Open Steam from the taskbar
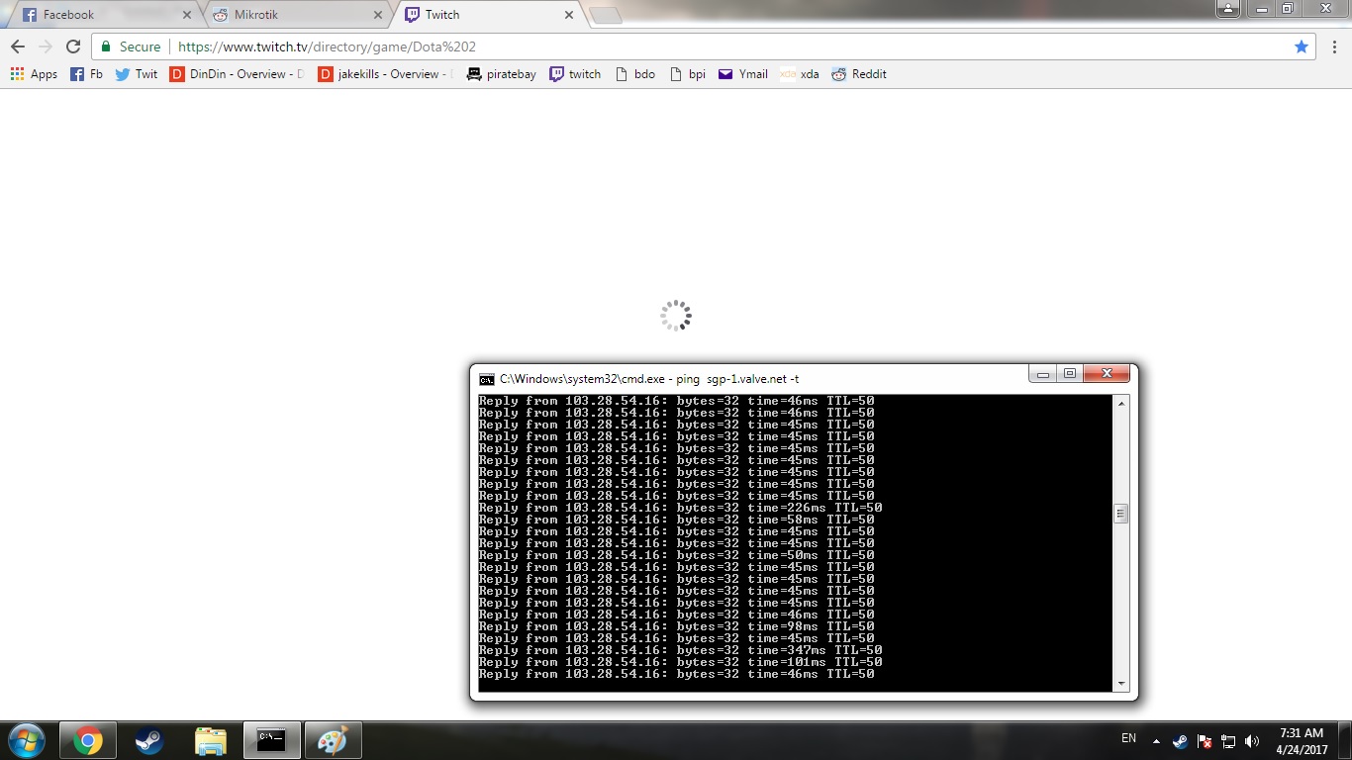This screenshot has height=760, width=1352. click(x=149, y=740)
